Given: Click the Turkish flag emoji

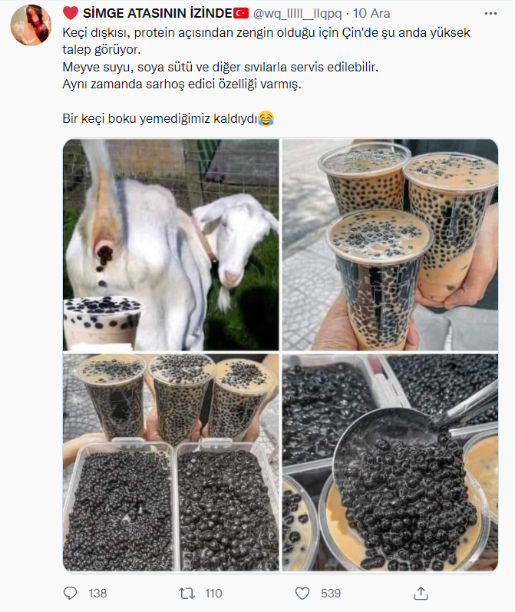Looking at the screenshot, I should 241,13.
